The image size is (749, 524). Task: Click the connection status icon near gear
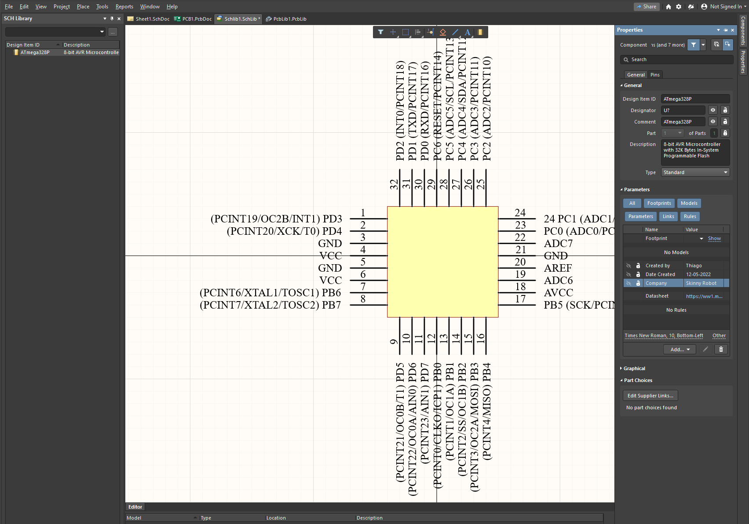(x=691, y=7)
